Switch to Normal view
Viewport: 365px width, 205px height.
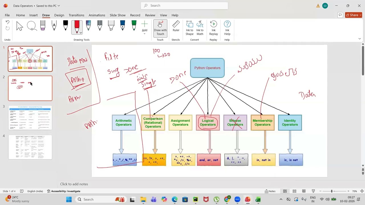point(285,191)
